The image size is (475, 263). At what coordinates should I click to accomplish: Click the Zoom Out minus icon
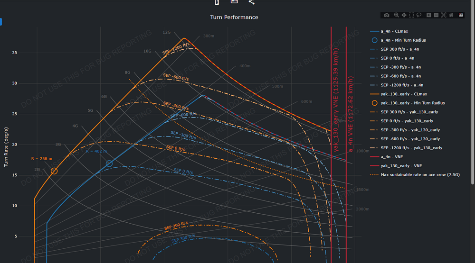(x=436, y=15)
